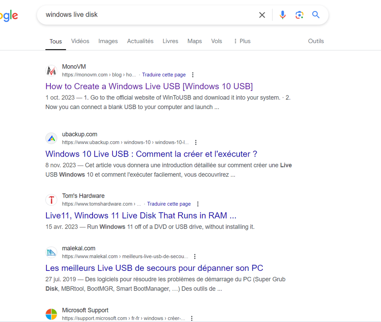Open Live11, Windows 11 Live Disk result

141,215
